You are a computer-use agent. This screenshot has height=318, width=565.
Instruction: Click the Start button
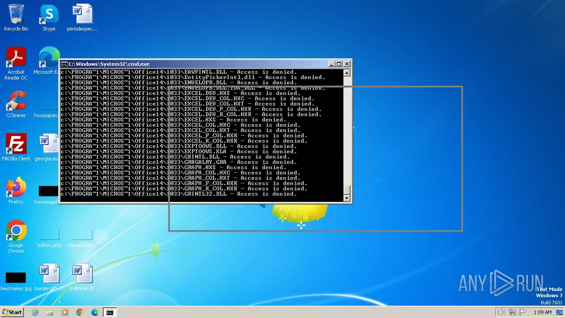click(12, 312)
